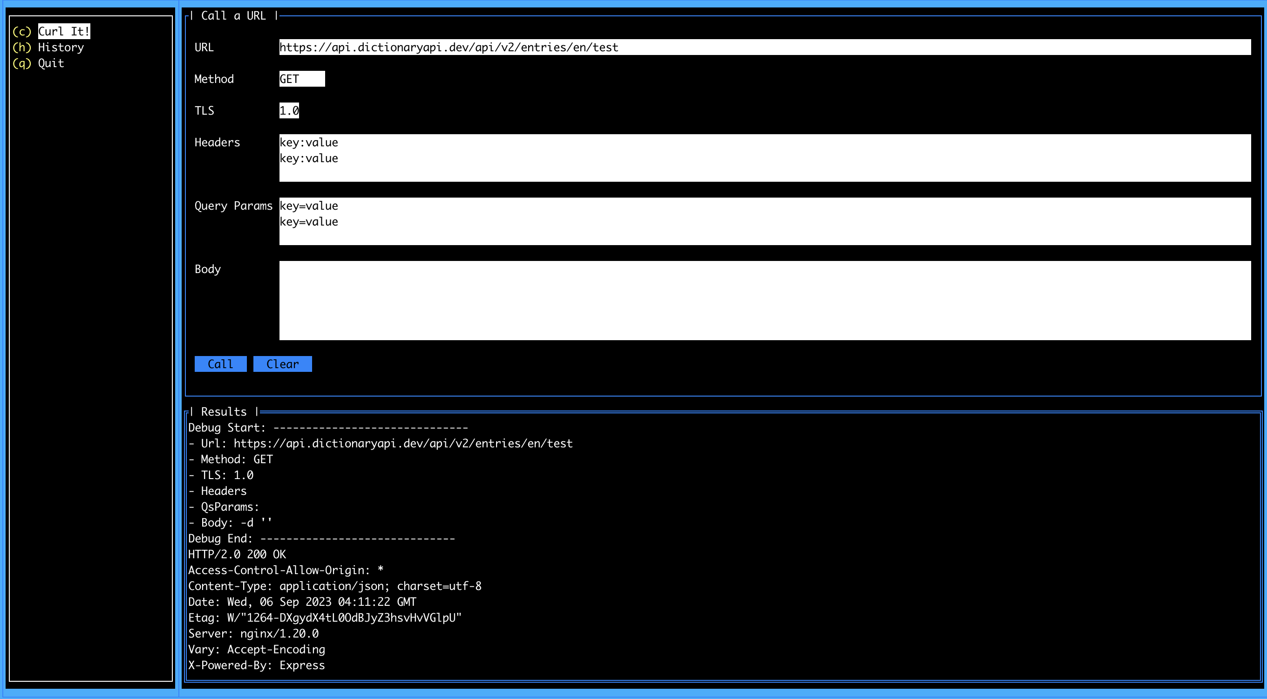This screenshot has width=1267, height=699.
Task: Click the (h) shortcut label
Action: point(21,47)
